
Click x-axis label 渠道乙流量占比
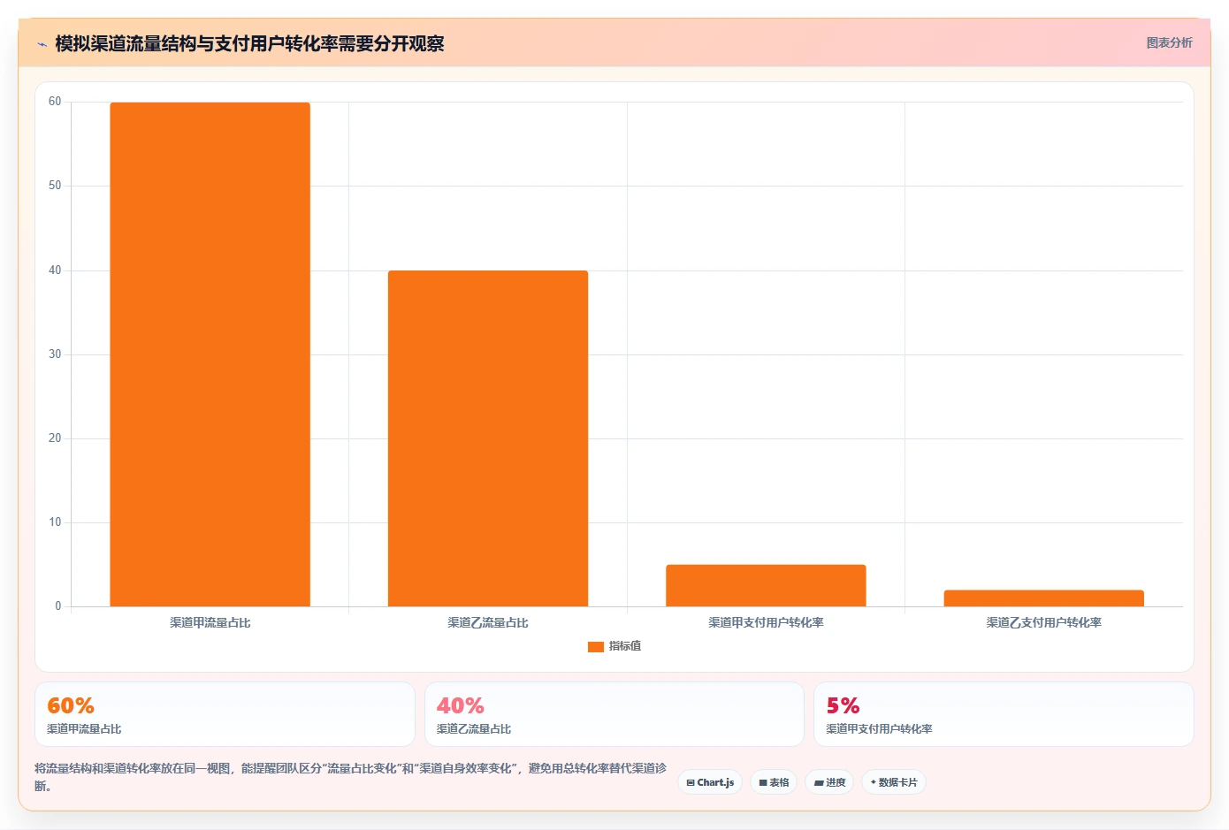488,623
